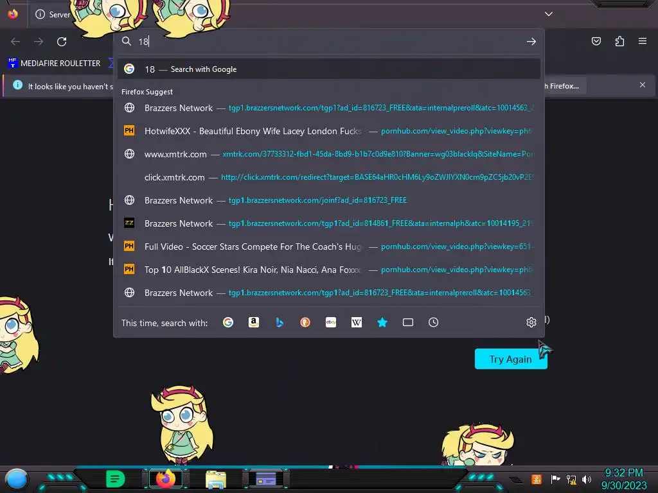The image size is (658, 493).
Task: Click the Reload page button
Action: (62, 42)
